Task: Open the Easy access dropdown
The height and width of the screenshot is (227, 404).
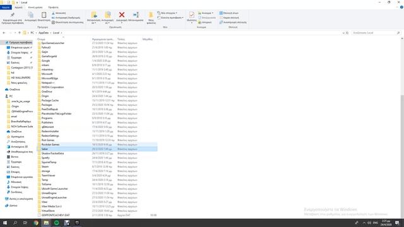Action: coord(170,18)
